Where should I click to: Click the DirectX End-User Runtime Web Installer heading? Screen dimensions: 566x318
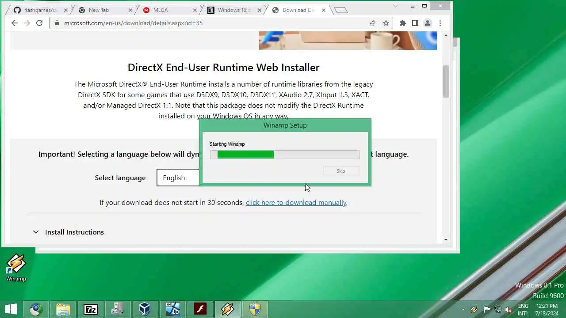point(223,68)
